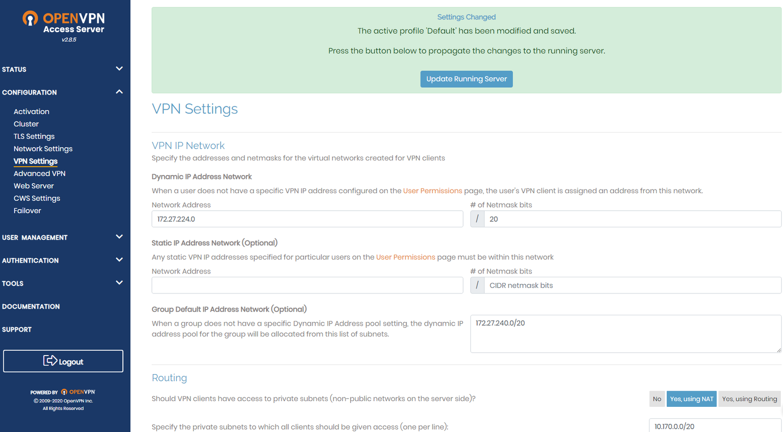Open Network Settings page
The width and height of the screenshot is (783, 432).
(43, 149)
